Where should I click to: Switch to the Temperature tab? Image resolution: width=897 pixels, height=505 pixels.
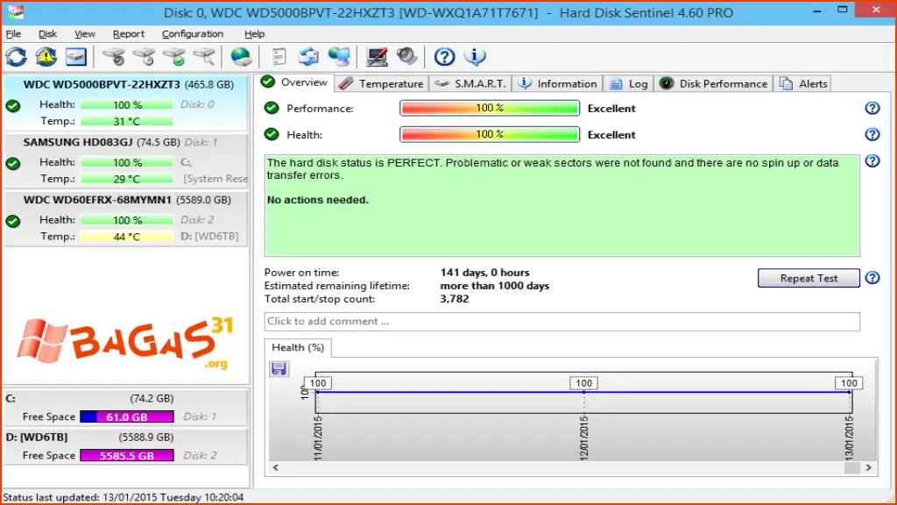tap(382, 83)
